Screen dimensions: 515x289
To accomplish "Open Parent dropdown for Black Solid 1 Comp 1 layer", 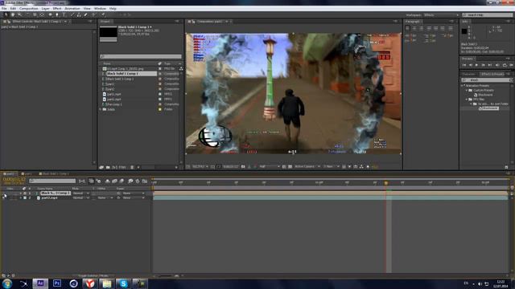I will click(x=134, y=193).
